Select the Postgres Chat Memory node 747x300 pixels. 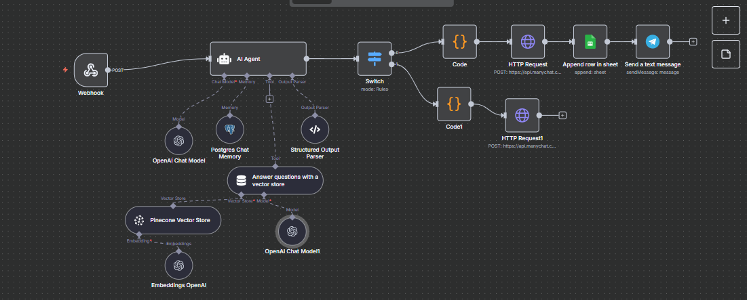(x=229, y=129)
